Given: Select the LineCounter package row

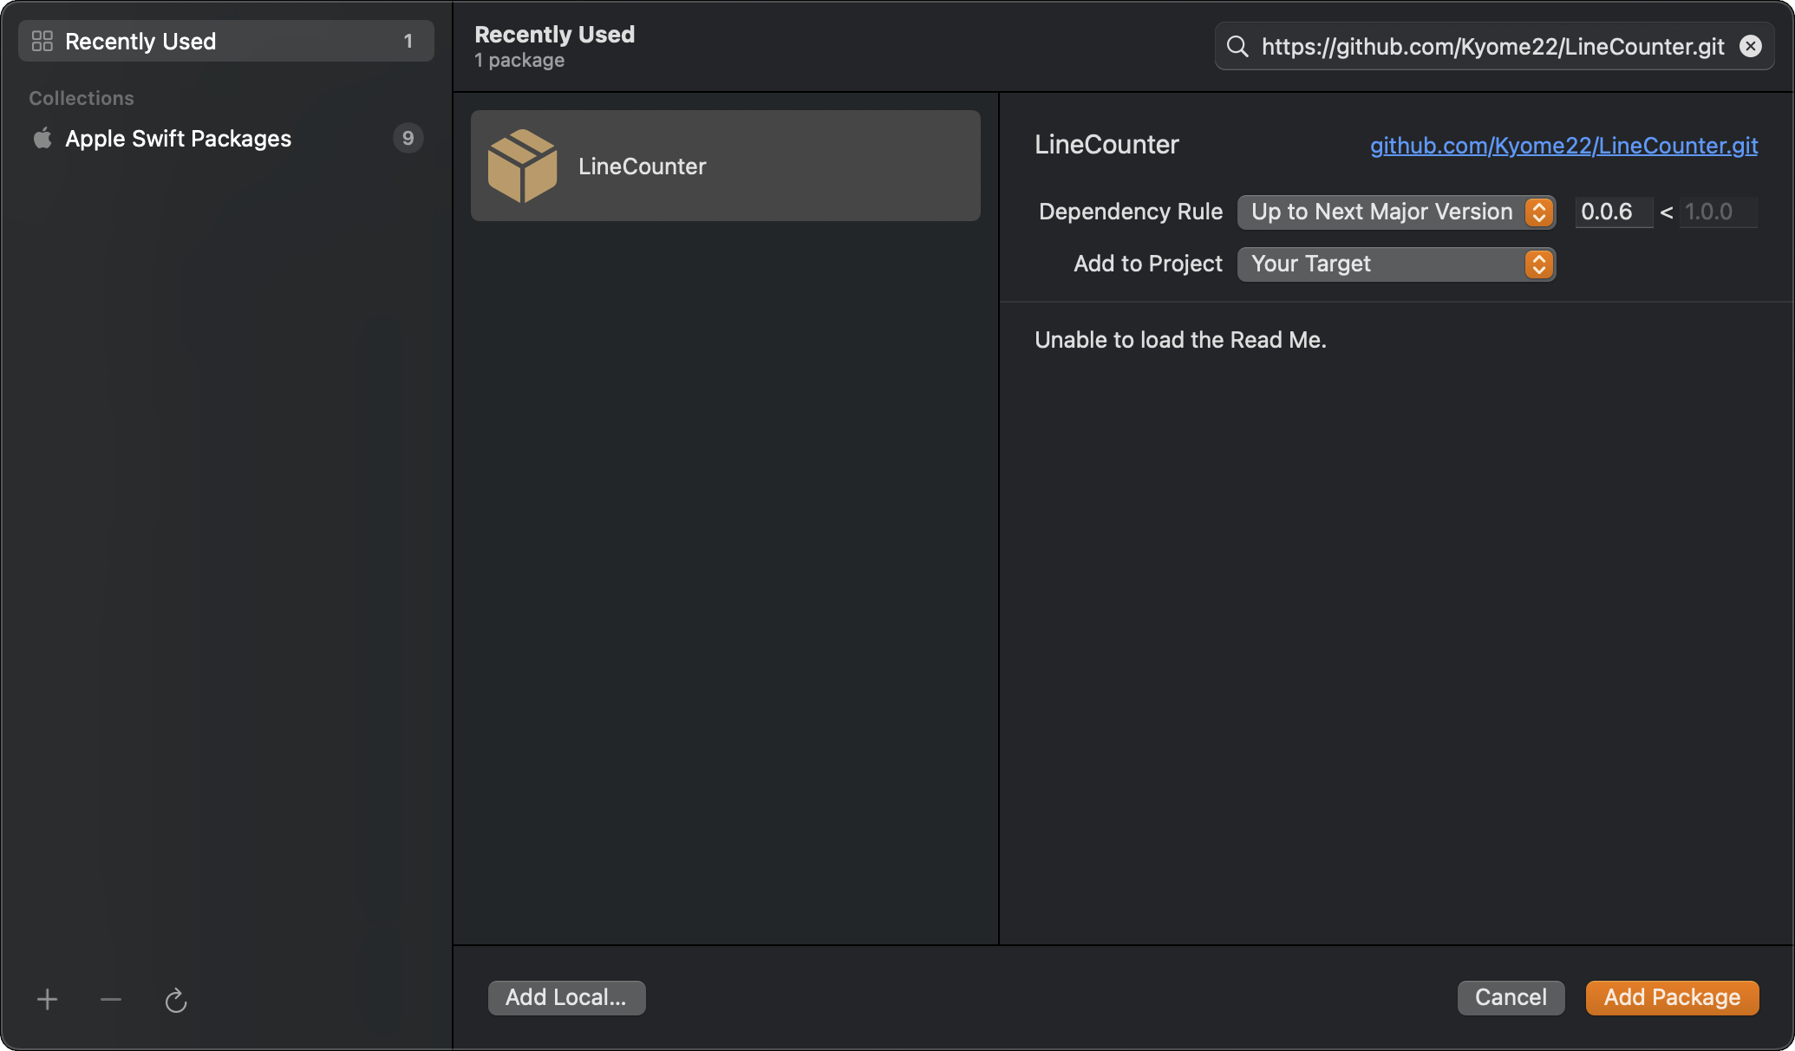Looking at the screenshot, I should click(726, 166).
